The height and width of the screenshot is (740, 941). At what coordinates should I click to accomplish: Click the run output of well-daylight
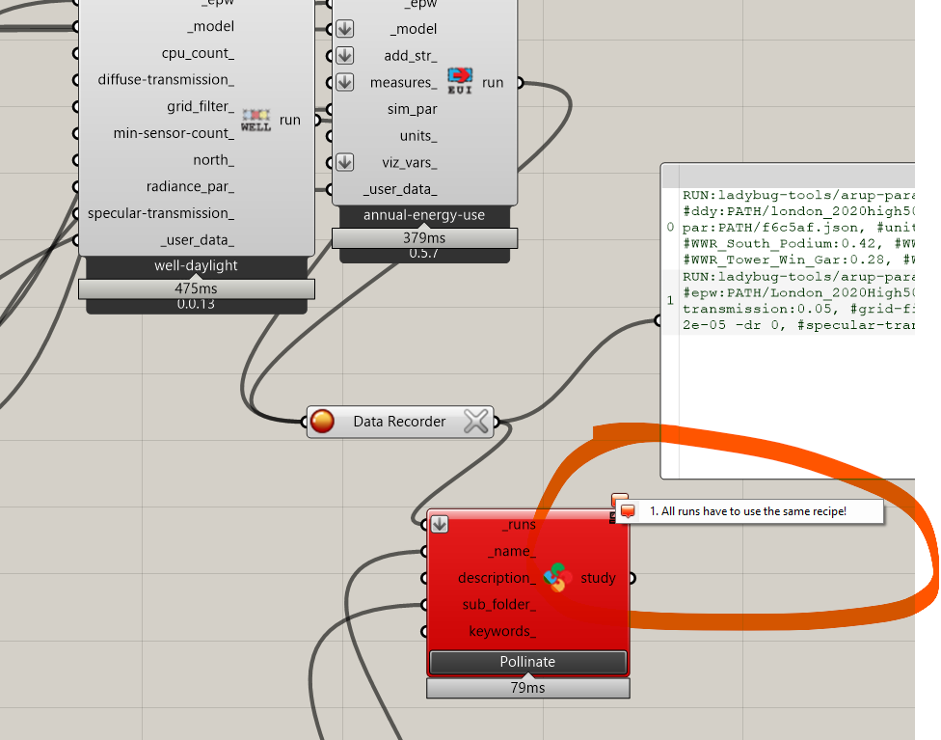290,120
